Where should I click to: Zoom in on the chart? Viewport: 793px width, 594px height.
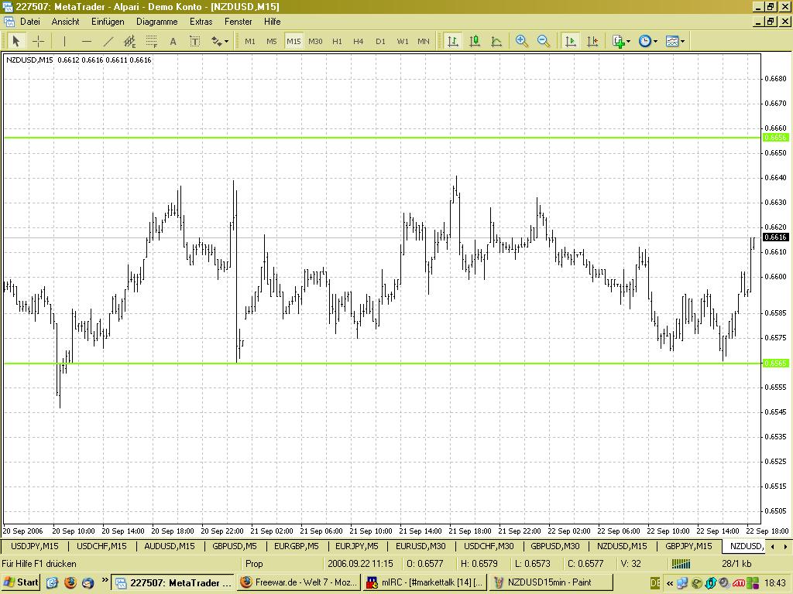tap(522, 41)
